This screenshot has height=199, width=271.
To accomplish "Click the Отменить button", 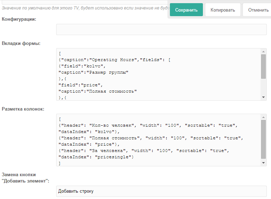I will [258, 10].
